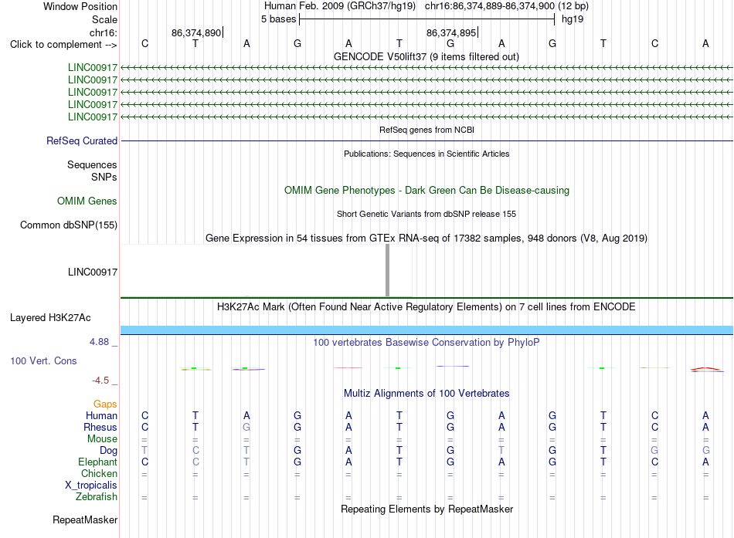Viewport: 734px width, 538px height.
Task: Click the gray GTEx expression bar
Action: pos(388,270)
